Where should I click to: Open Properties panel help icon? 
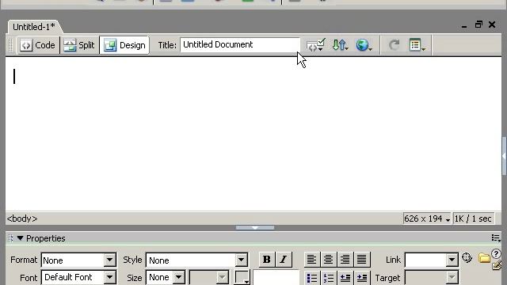click(x=496, y=253)
